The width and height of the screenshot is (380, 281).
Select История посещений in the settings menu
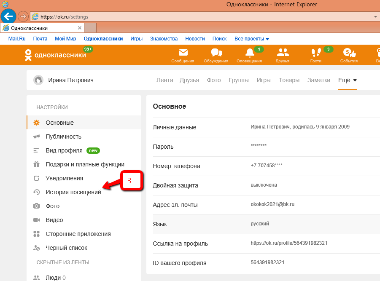pos(84,192)
